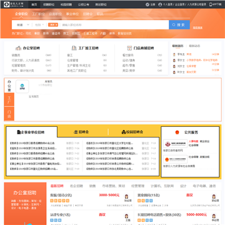Open the 餐饮服务 category link

(128, 55)
